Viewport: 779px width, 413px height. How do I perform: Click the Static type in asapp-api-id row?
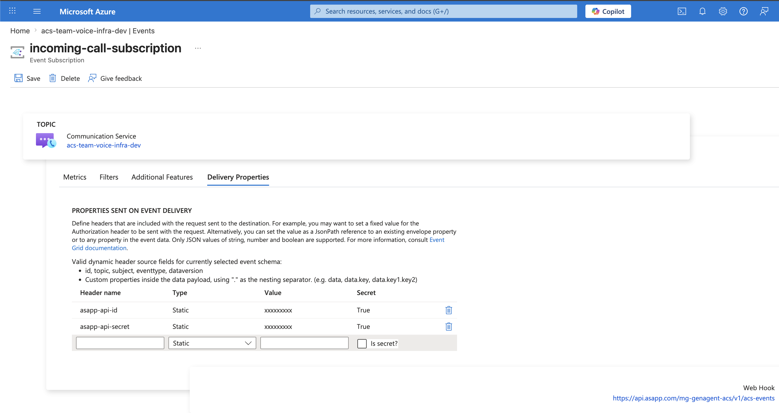coord(180,310)
